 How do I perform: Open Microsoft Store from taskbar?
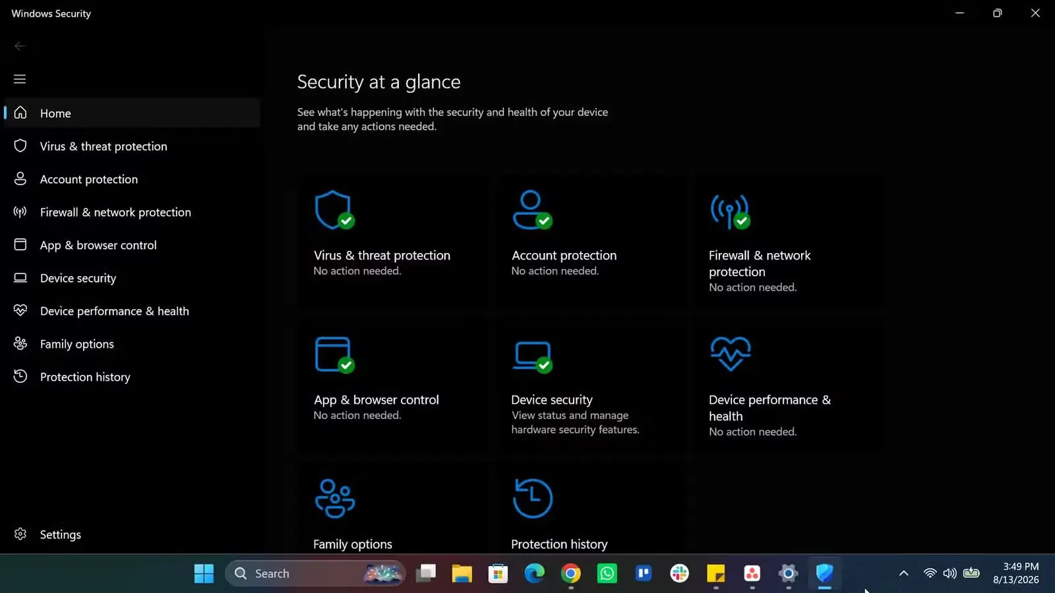(x=498, y=574)
